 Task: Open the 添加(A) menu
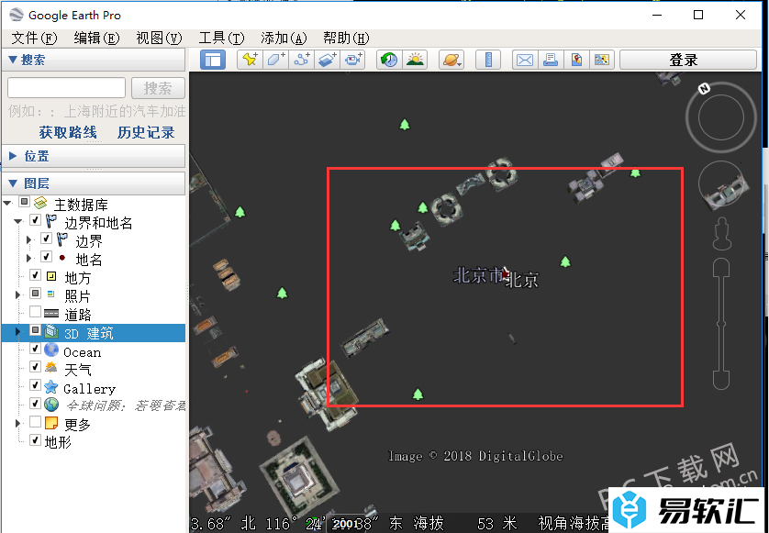coord(284,38)
